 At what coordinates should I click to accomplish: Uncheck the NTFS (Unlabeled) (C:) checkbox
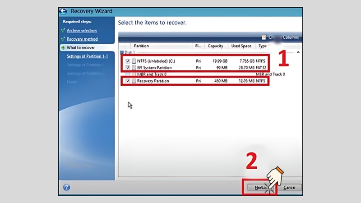coord(128,61)
